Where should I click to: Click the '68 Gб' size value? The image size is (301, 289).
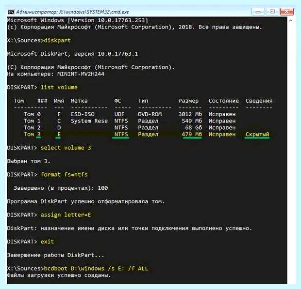tap(194, 128)
